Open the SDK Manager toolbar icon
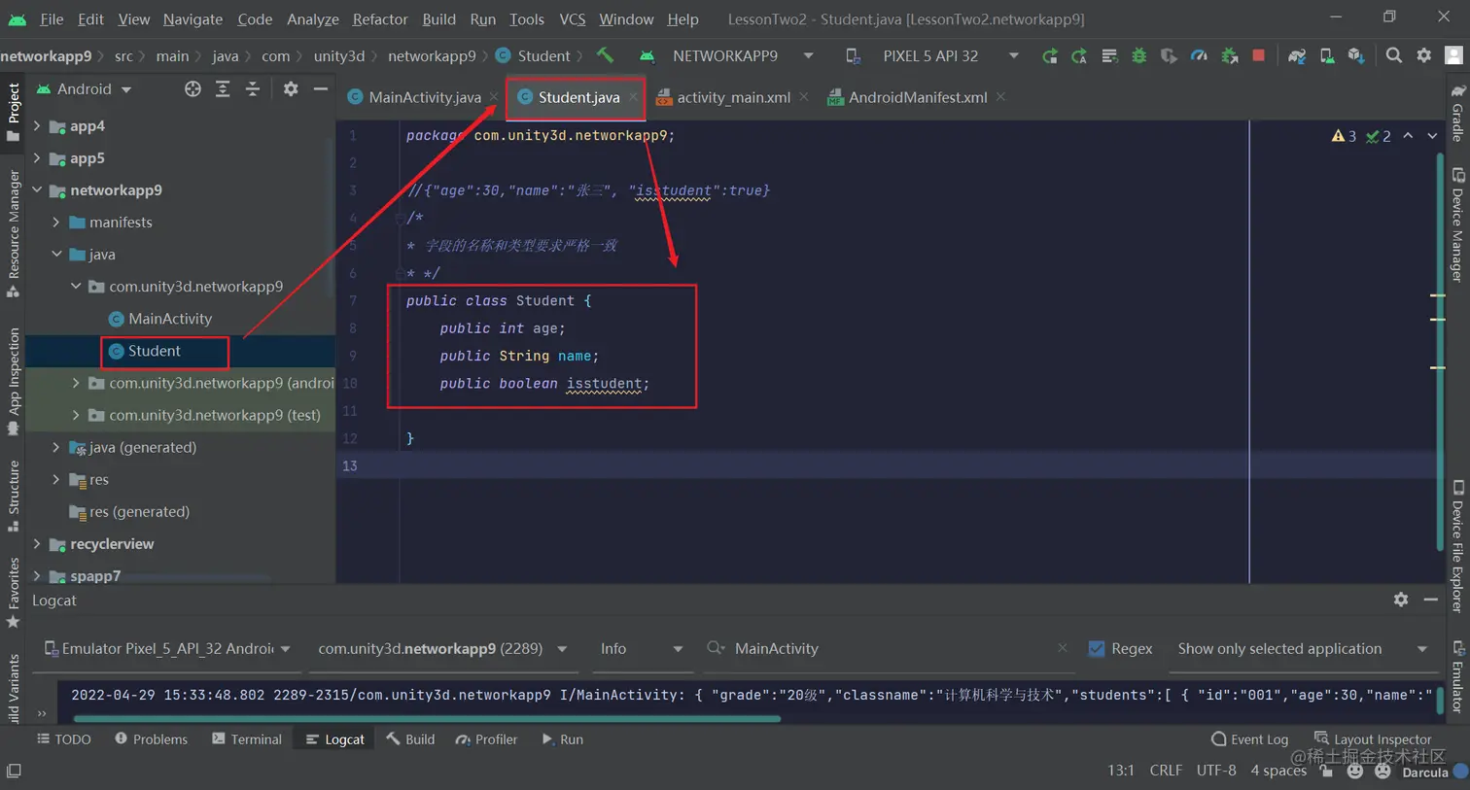This screenshot has width=1470, height=790. pyautogui.click(x=1356, y=55)
